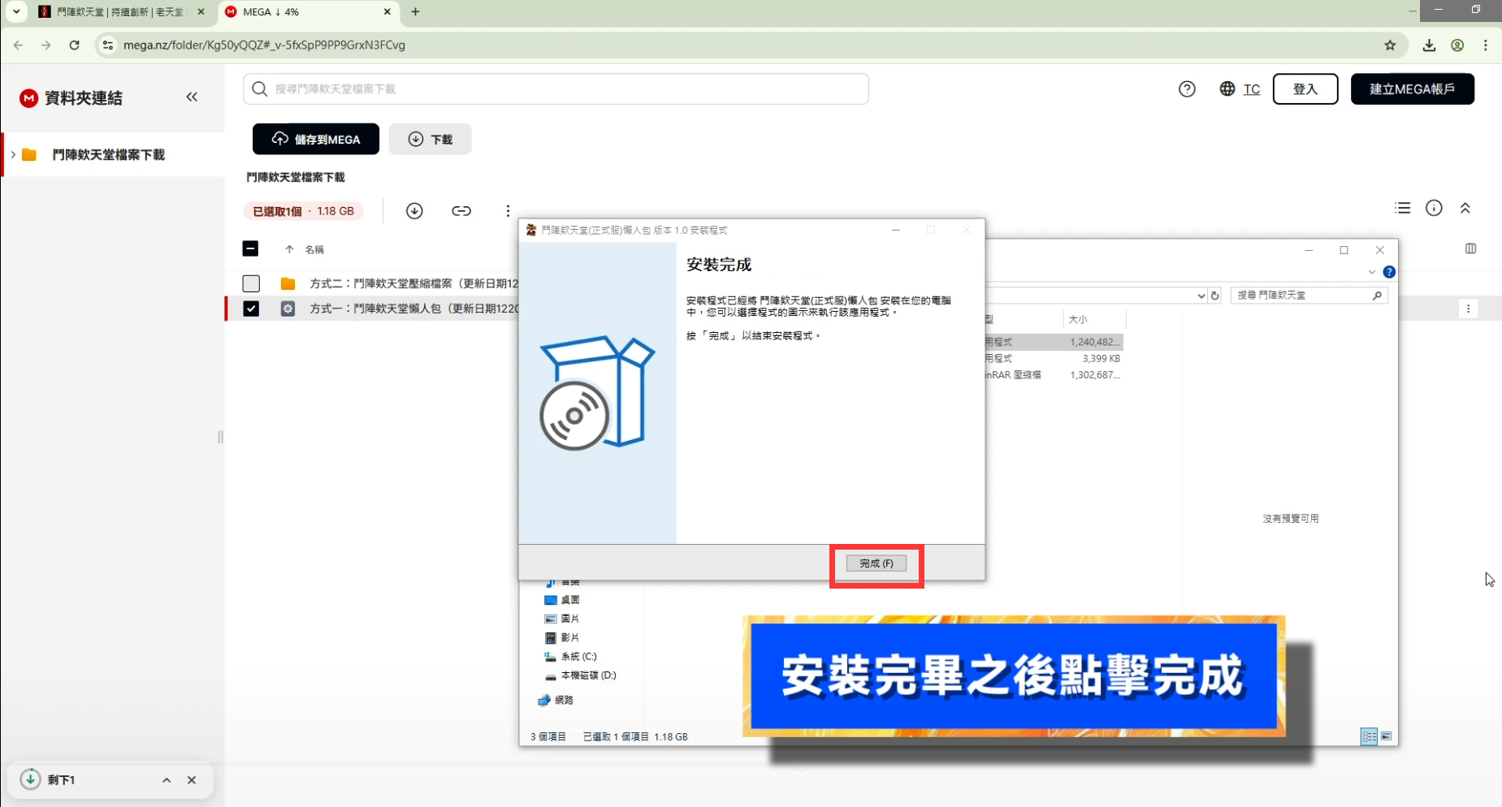Viewport: 1502px width, 807px height.
Task: Expand the 鬥陣欸天堂檔案下載 folder tree arrow
Action: (x=13, y=154)
